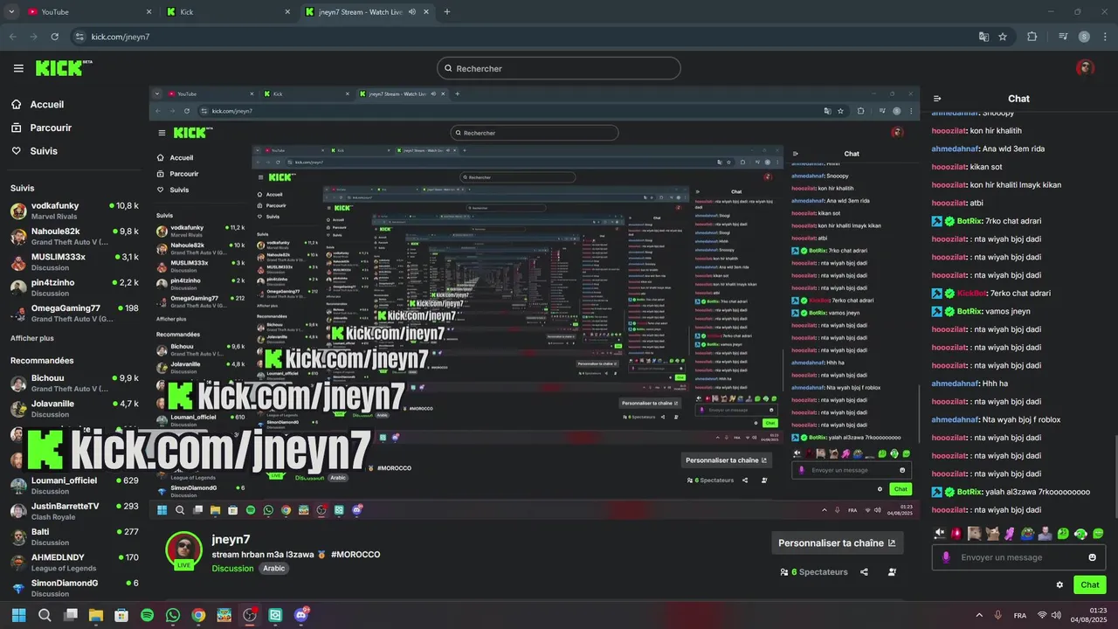Open Nahoule82k channel in sidebar

click(74, 237)
